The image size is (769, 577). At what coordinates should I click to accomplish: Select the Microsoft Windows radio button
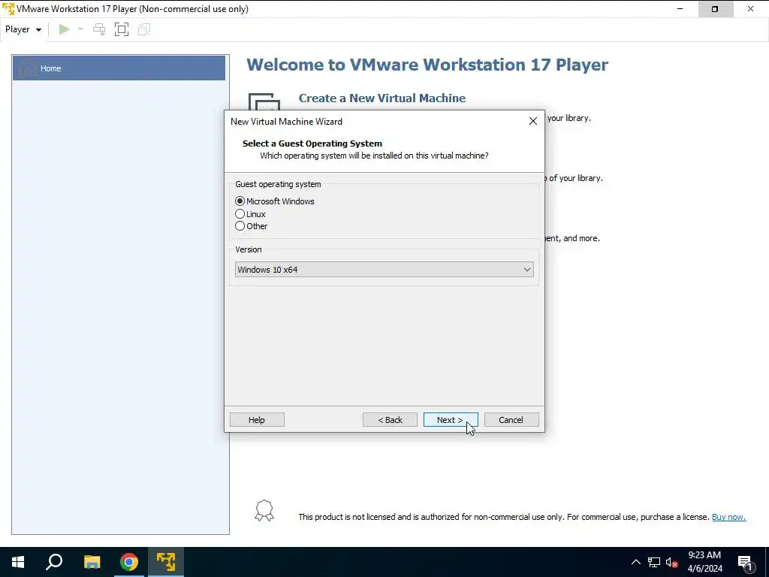point(240,201)
